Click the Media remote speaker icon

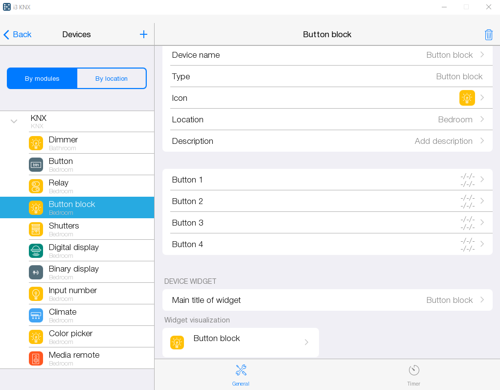point(36,358)
